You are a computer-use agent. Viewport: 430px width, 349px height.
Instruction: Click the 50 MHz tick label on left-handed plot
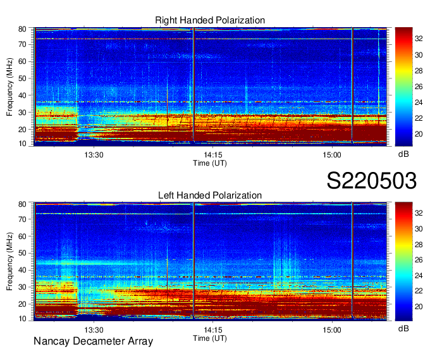click(22, 253)
